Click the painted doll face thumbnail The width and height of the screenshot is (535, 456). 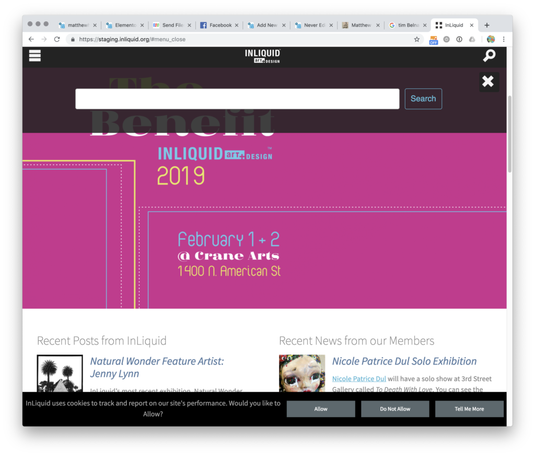tap(302, 373)
